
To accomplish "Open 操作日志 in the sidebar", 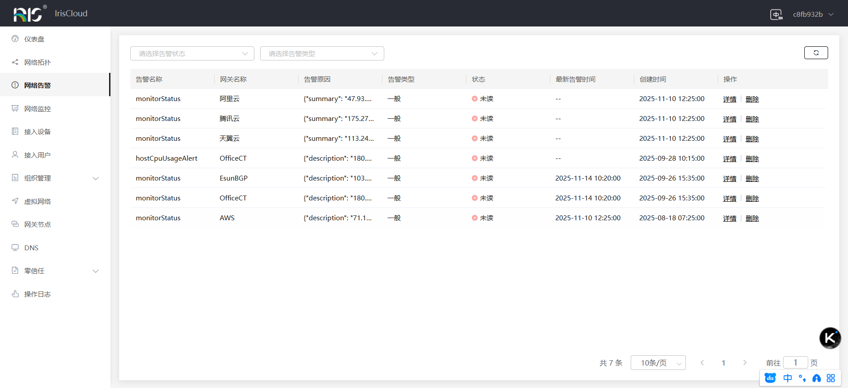I will click(x=38, y=294).
